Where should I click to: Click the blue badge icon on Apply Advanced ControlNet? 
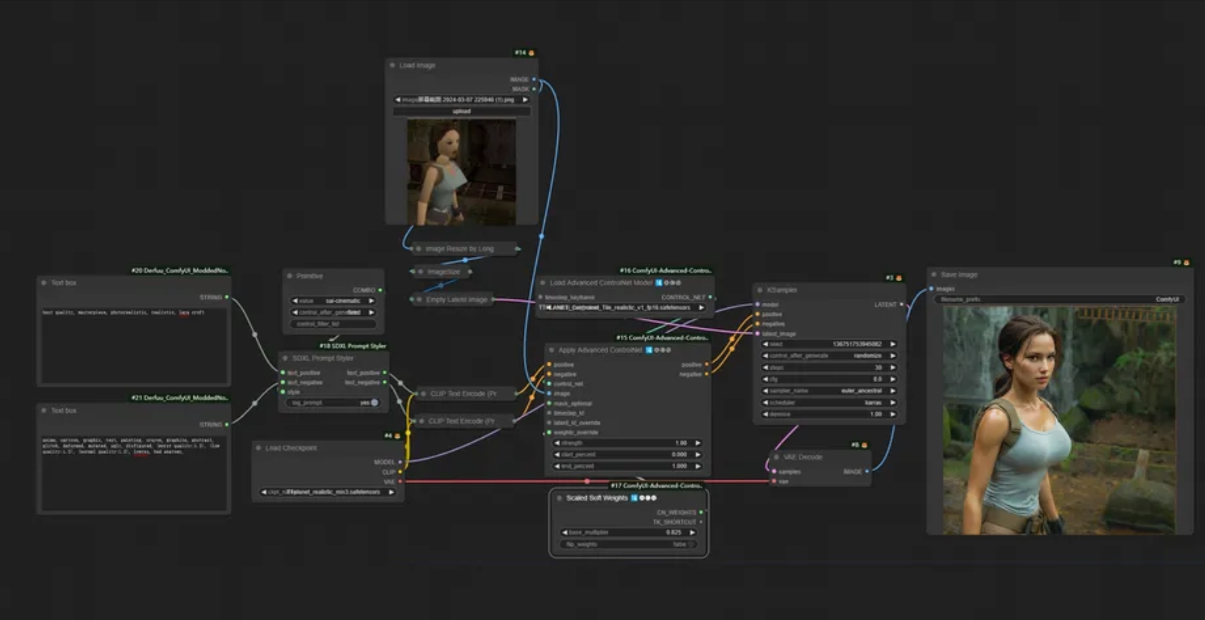(x=649, y=350)
